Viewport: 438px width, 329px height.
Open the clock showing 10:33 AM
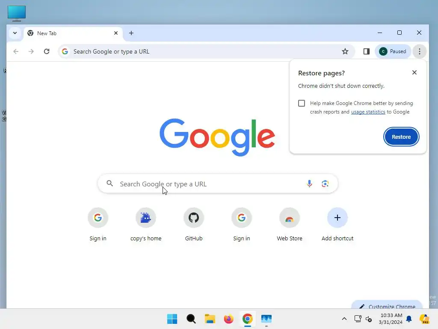tap(391, 319)
